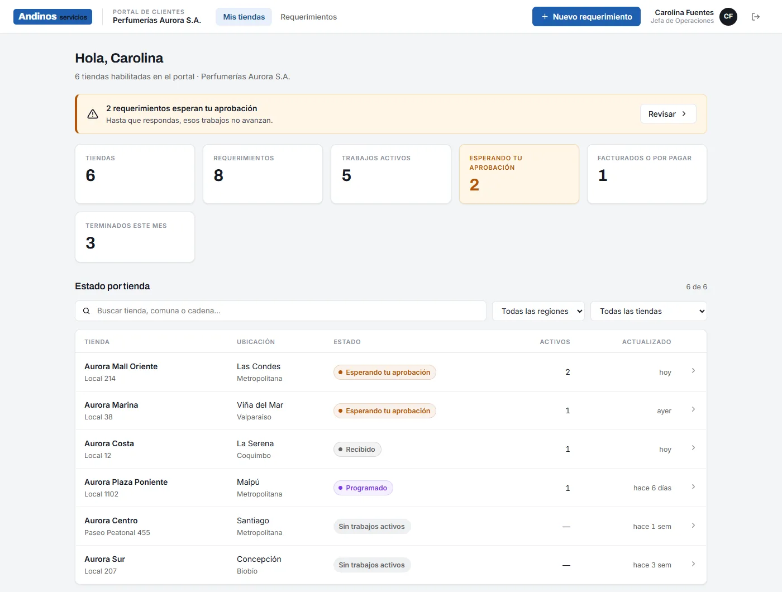Open Aurora Plaza Poniente row chevron

[693, 487]
